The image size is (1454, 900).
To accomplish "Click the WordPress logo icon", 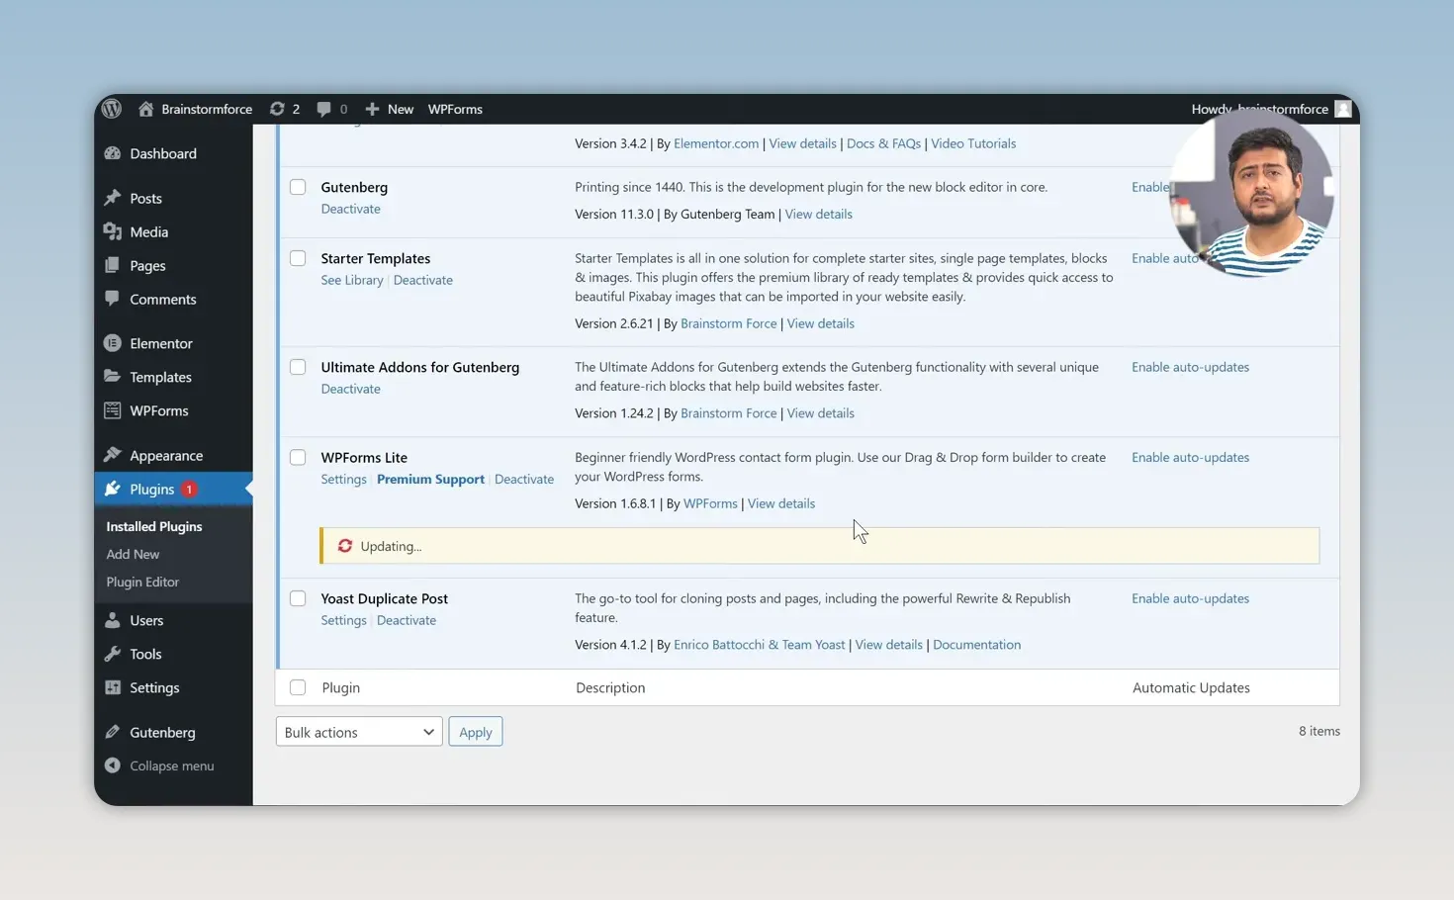I will pos(112,109).
